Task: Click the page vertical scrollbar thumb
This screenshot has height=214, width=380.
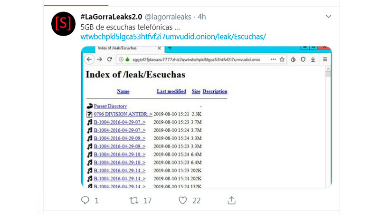Action: click(328, 74)
